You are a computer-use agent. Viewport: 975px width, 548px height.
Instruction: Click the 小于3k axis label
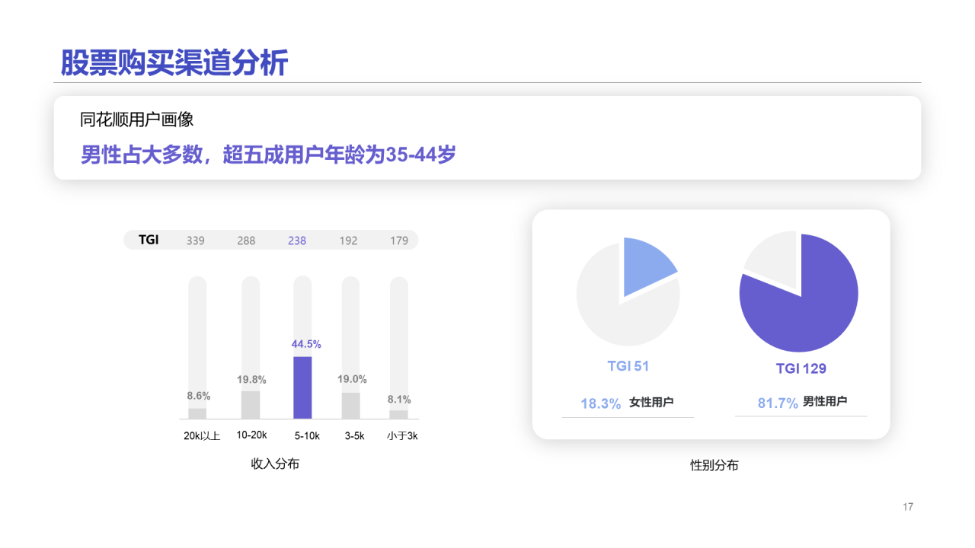pos(402,436)
